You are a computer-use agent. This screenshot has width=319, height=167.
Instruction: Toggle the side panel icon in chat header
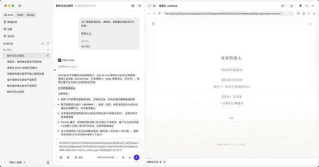point(140,6)
